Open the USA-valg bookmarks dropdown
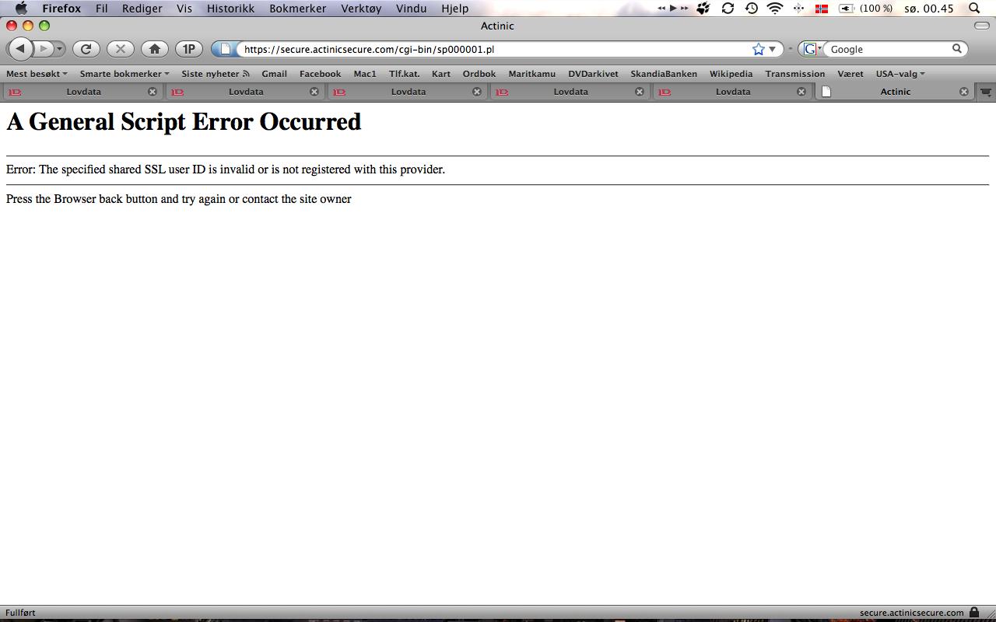Viewport: 996px width, 622px height. pyautogui.click(x=900, y=74)
